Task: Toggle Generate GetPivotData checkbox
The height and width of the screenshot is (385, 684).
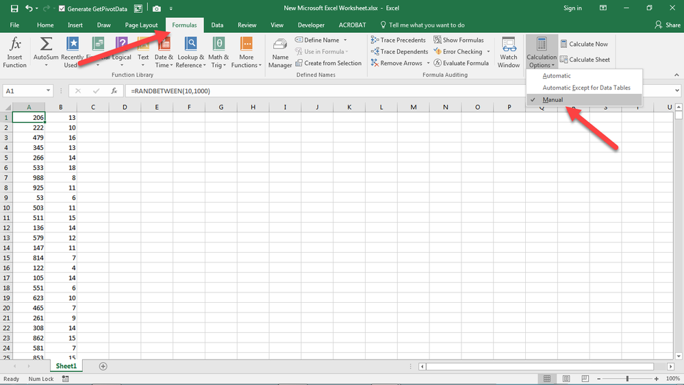Action: click(x=62, y=8)
